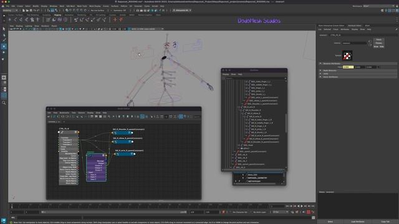Click the texture sample swatch in Attribute Editor
The image size is (399, 224).
[x=347, y=55]
